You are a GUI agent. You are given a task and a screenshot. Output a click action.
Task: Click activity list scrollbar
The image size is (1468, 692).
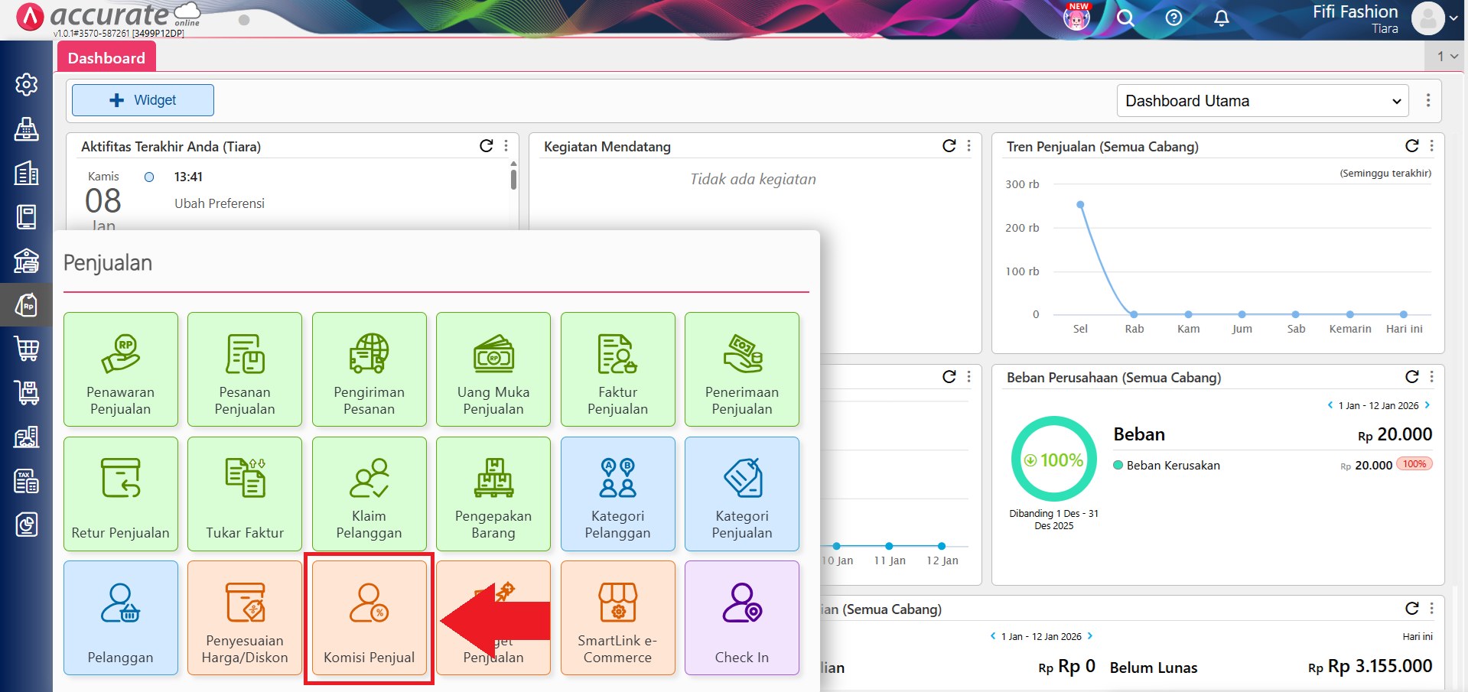tap(513, 179)
